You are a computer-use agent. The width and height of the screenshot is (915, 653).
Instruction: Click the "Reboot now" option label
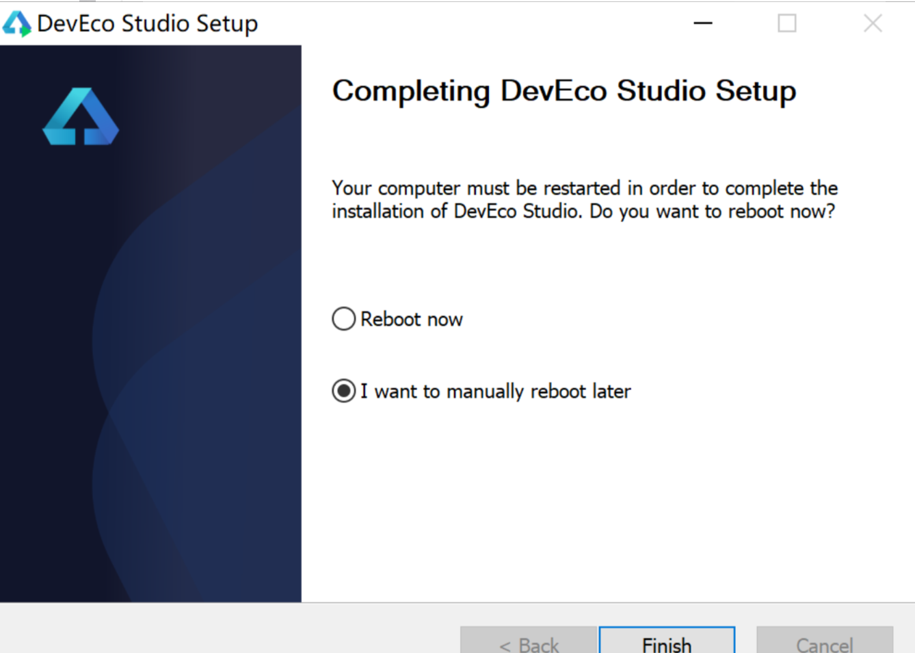pyautogui.click(x=412, y=320)
